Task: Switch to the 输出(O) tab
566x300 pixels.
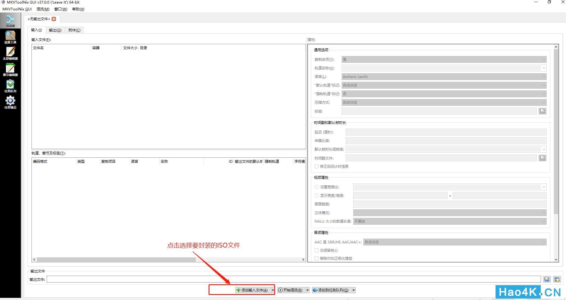Action: (55, 30)
